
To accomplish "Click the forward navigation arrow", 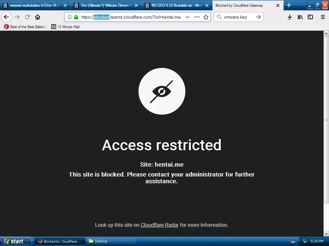I will coord(17,17).
